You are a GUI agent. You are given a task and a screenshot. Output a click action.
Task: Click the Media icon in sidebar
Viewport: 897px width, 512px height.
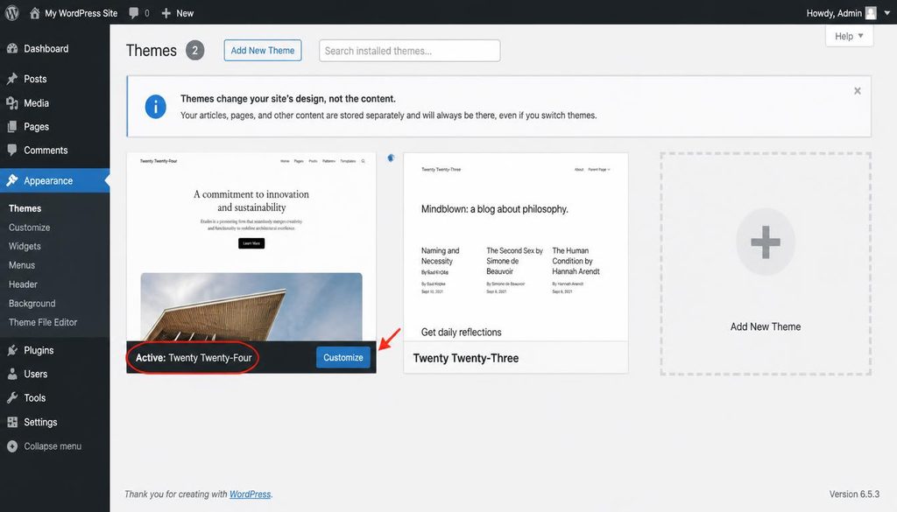pos(12,103)
